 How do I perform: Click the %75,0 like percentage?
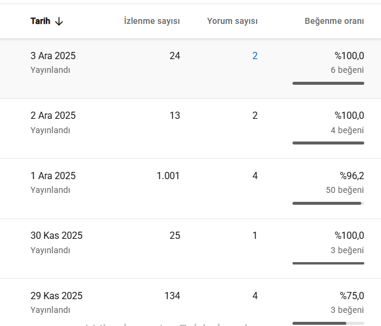(x=352, y=296)
